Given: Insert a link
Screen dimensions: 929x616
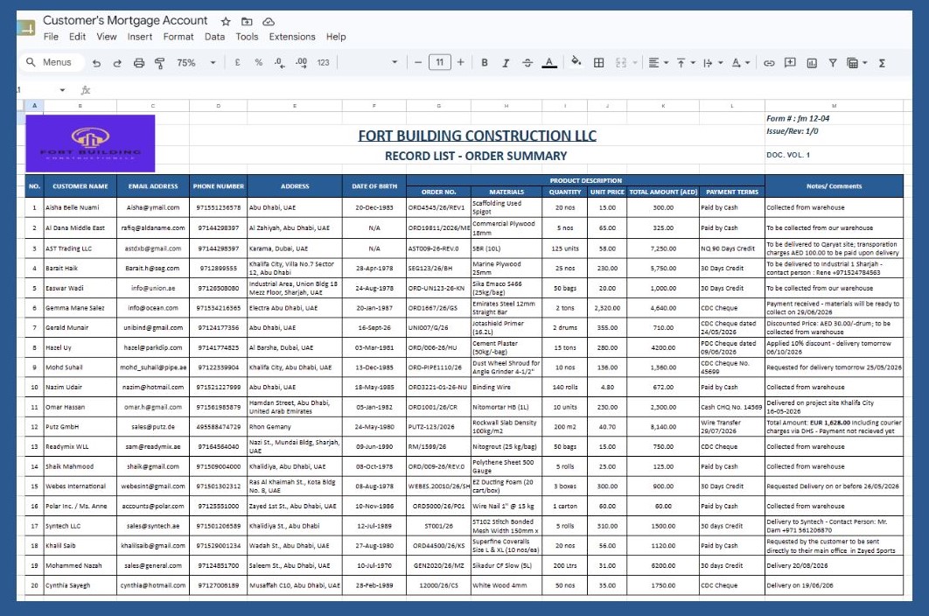Looking at the screenshot, I should pyautogui.click(x=769, y=63).
